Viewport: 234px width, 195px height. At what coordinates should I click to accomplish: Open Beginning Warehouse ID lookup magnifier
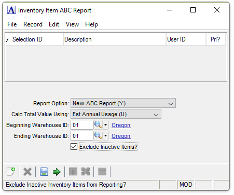pos(98,125)
